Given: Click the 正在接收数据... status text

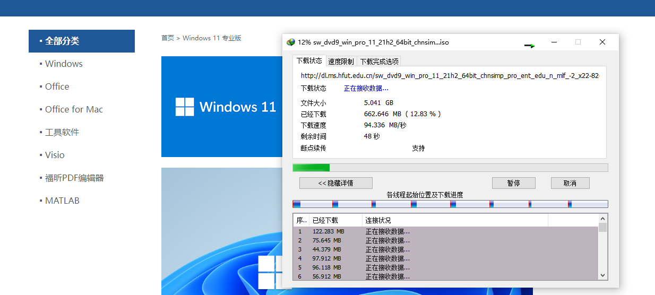Looking at the screenshot, I should [366, 88].
